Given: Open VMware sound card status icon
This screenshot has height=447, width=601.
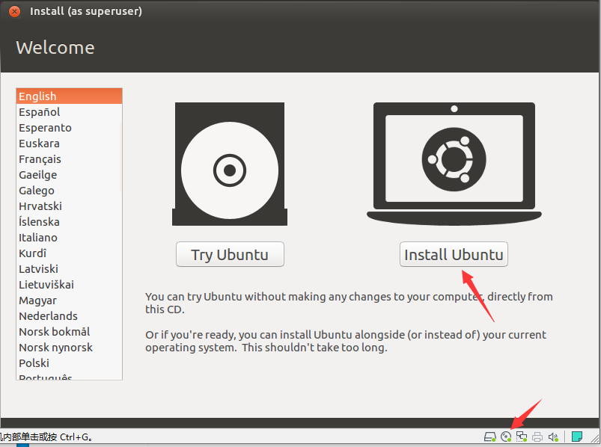Looking at the screenshot, I should [x=553, y=437].
